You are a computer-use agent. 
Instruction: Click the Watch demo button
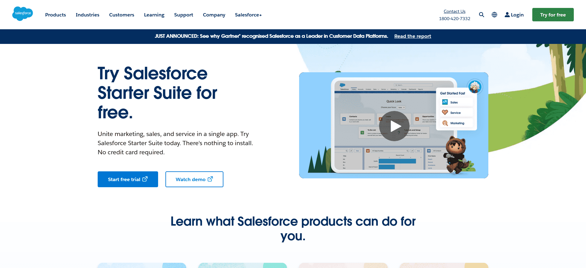[x=194, y=179]
